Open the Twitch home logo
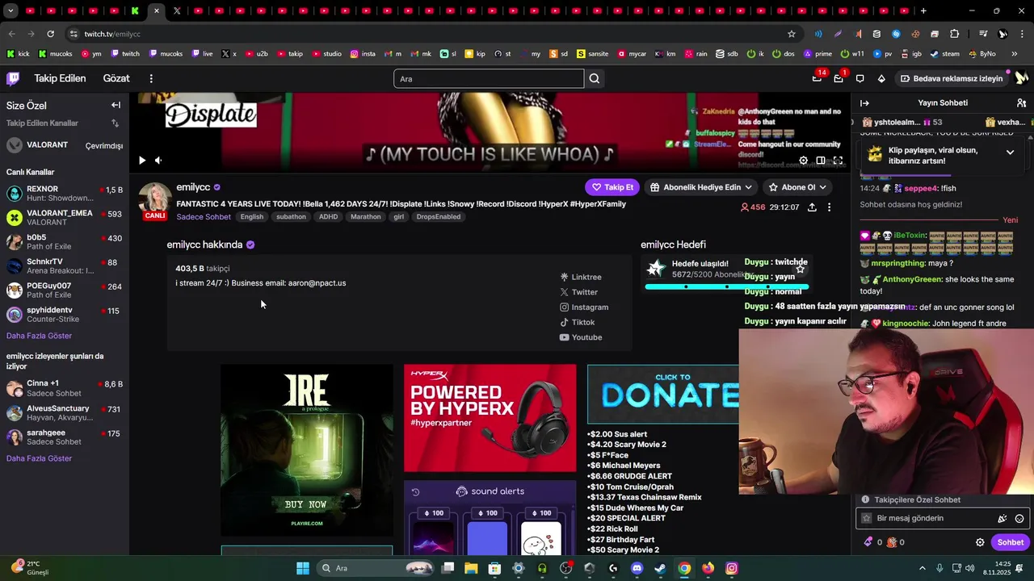Viewport: 1034px width, 581px height. [13, 78]
